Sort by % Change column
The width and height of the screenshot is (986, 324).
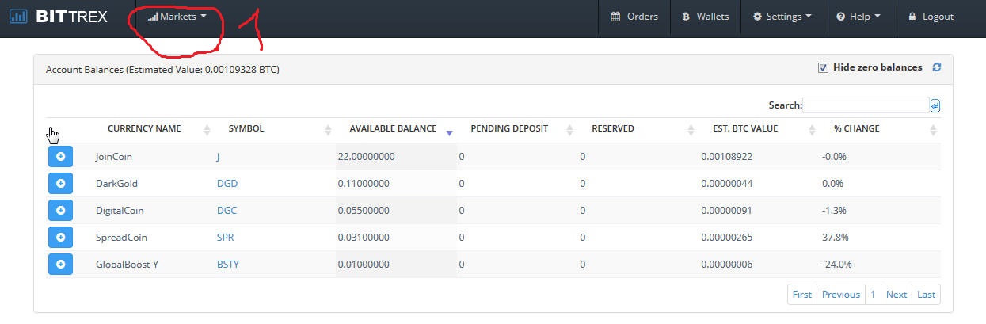856,128
